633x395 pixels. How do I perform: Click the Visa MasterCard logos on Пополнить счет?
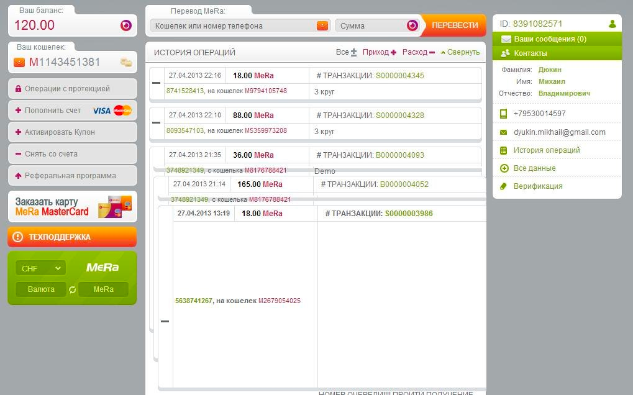(x=112, y=110)
